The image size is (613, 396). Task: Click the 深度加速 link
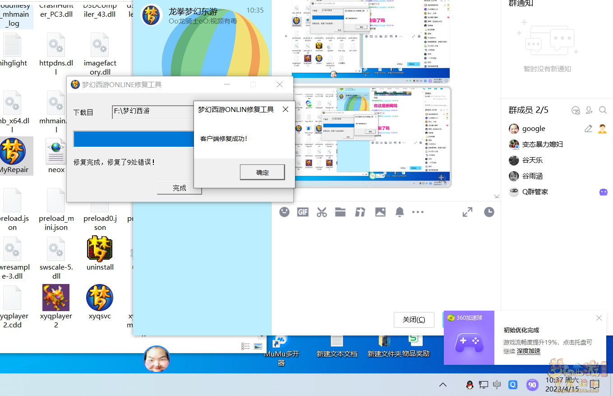[528, 351]
